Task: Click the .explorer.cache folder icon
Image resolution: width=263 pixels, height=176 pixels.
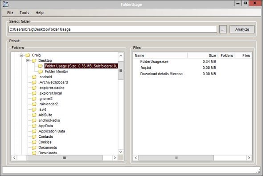Action: click(34, 88)
